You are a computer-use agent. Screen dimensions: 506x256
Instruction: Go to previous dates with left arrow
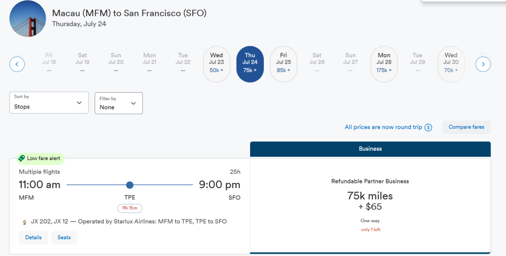tap(17, 64)
